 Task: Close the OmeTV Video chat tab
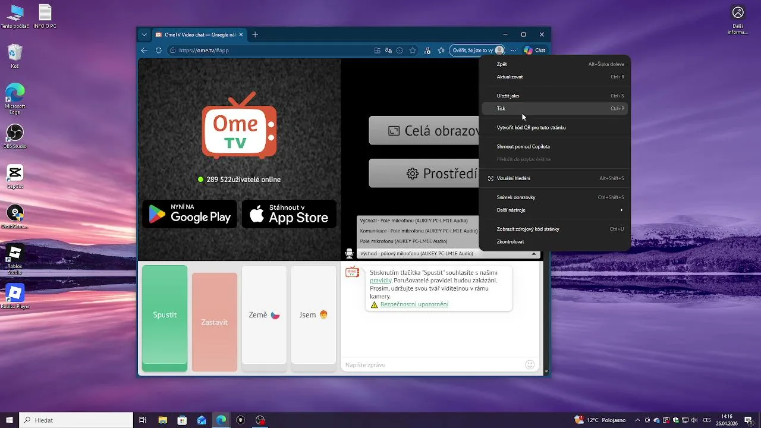coord(241,34)
